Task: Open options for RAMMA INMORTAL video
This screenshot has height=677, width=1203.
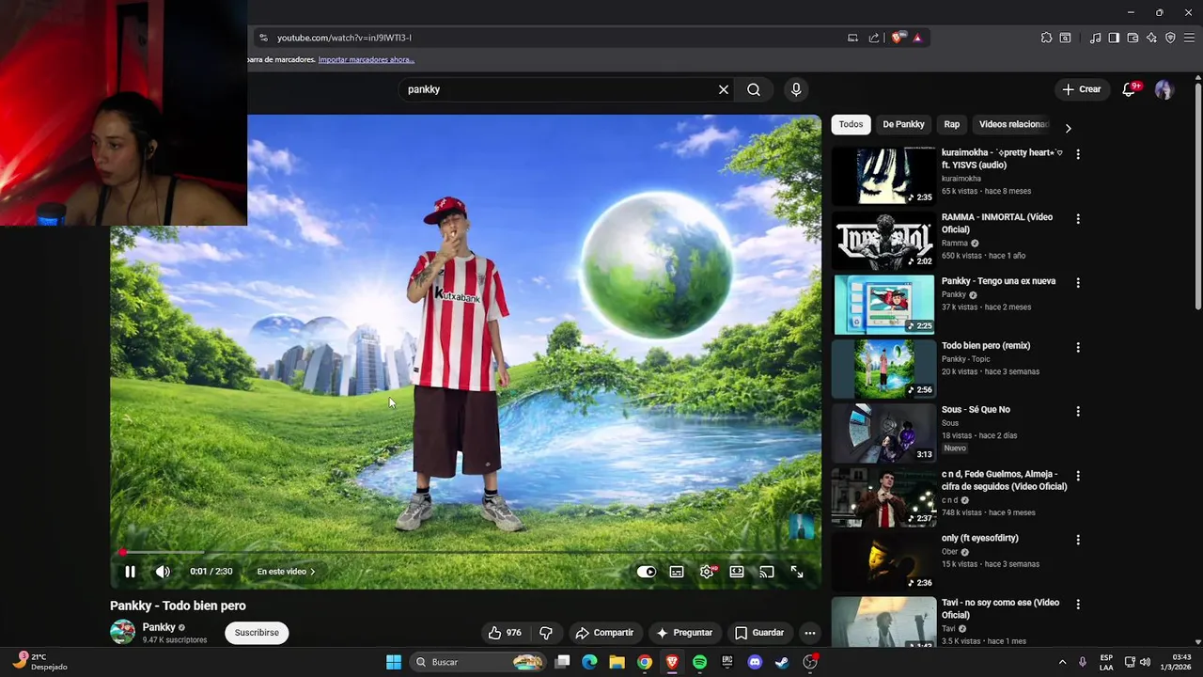Action: (x=1078, y=218)
